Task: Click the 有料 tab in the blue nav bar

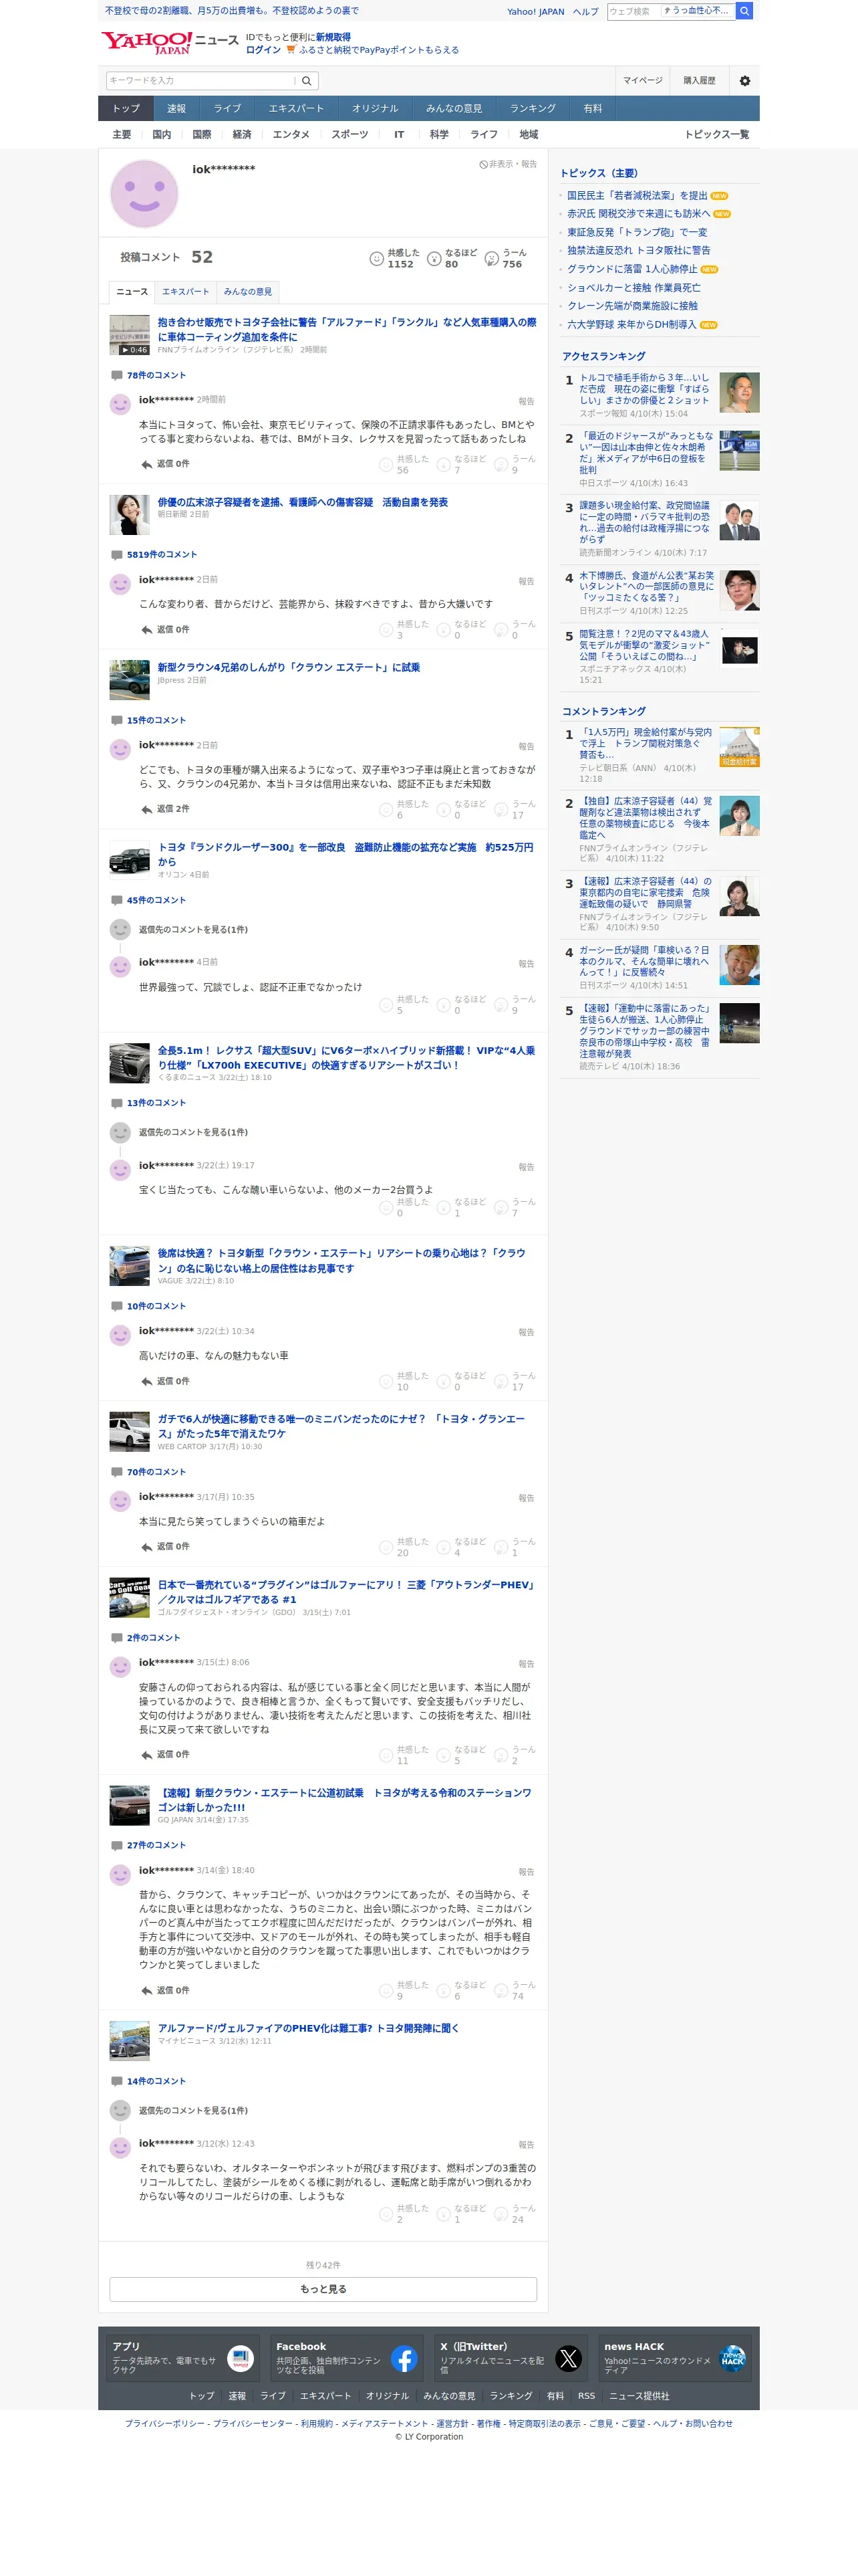Action: [593, 109]
